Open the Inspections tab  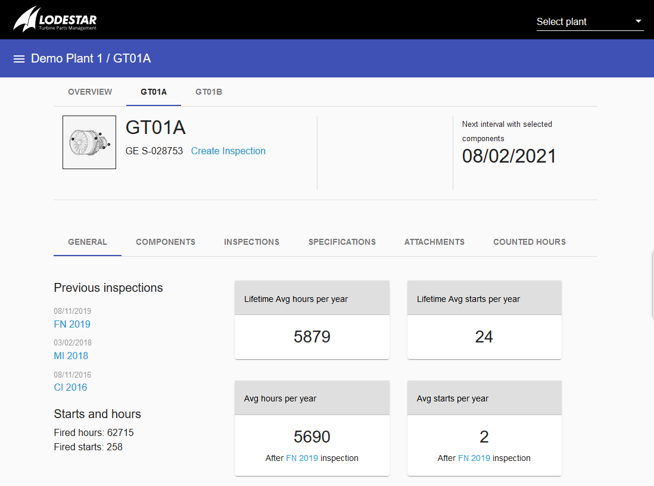(x=251, y=242)
